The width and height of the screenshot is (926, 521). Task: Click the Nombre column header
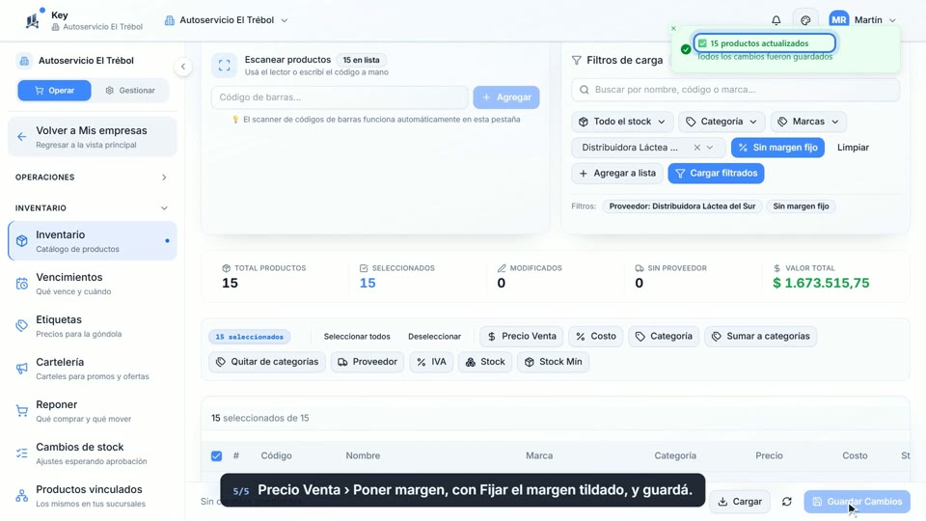pos(363,456)
